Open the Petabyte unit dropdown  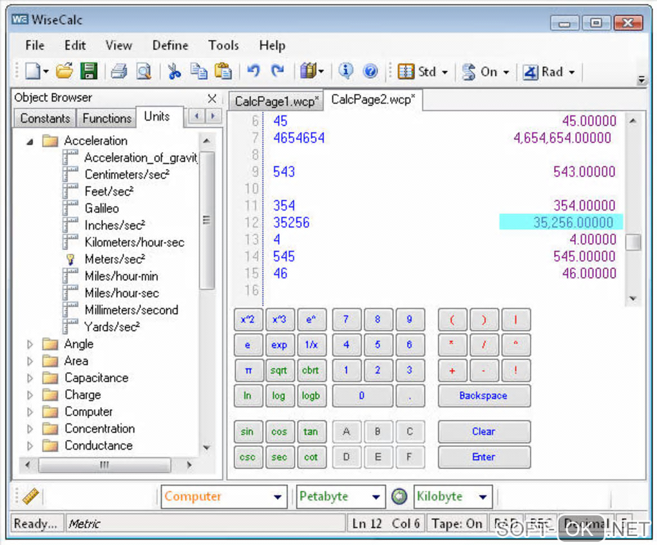tap(376, 497)
